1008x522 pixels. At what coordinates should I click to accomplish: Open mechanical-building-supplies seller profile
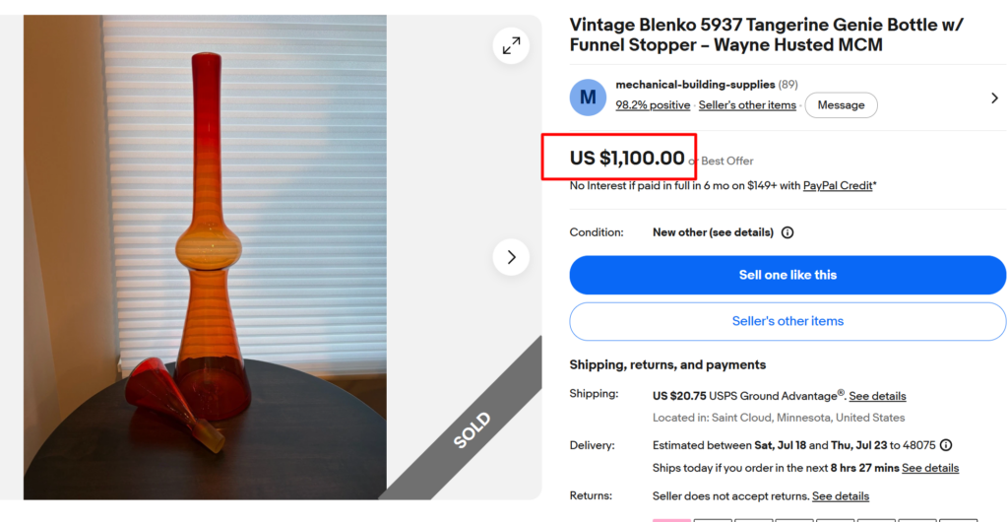tap(696, 85)
